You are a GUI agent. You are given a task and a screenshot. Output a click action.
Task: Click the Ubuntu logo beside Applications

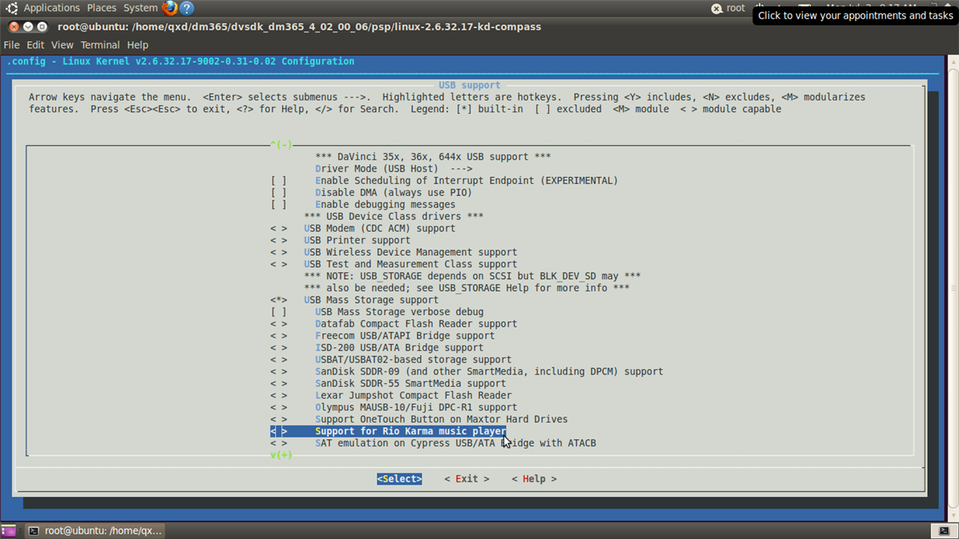(12, 9)
